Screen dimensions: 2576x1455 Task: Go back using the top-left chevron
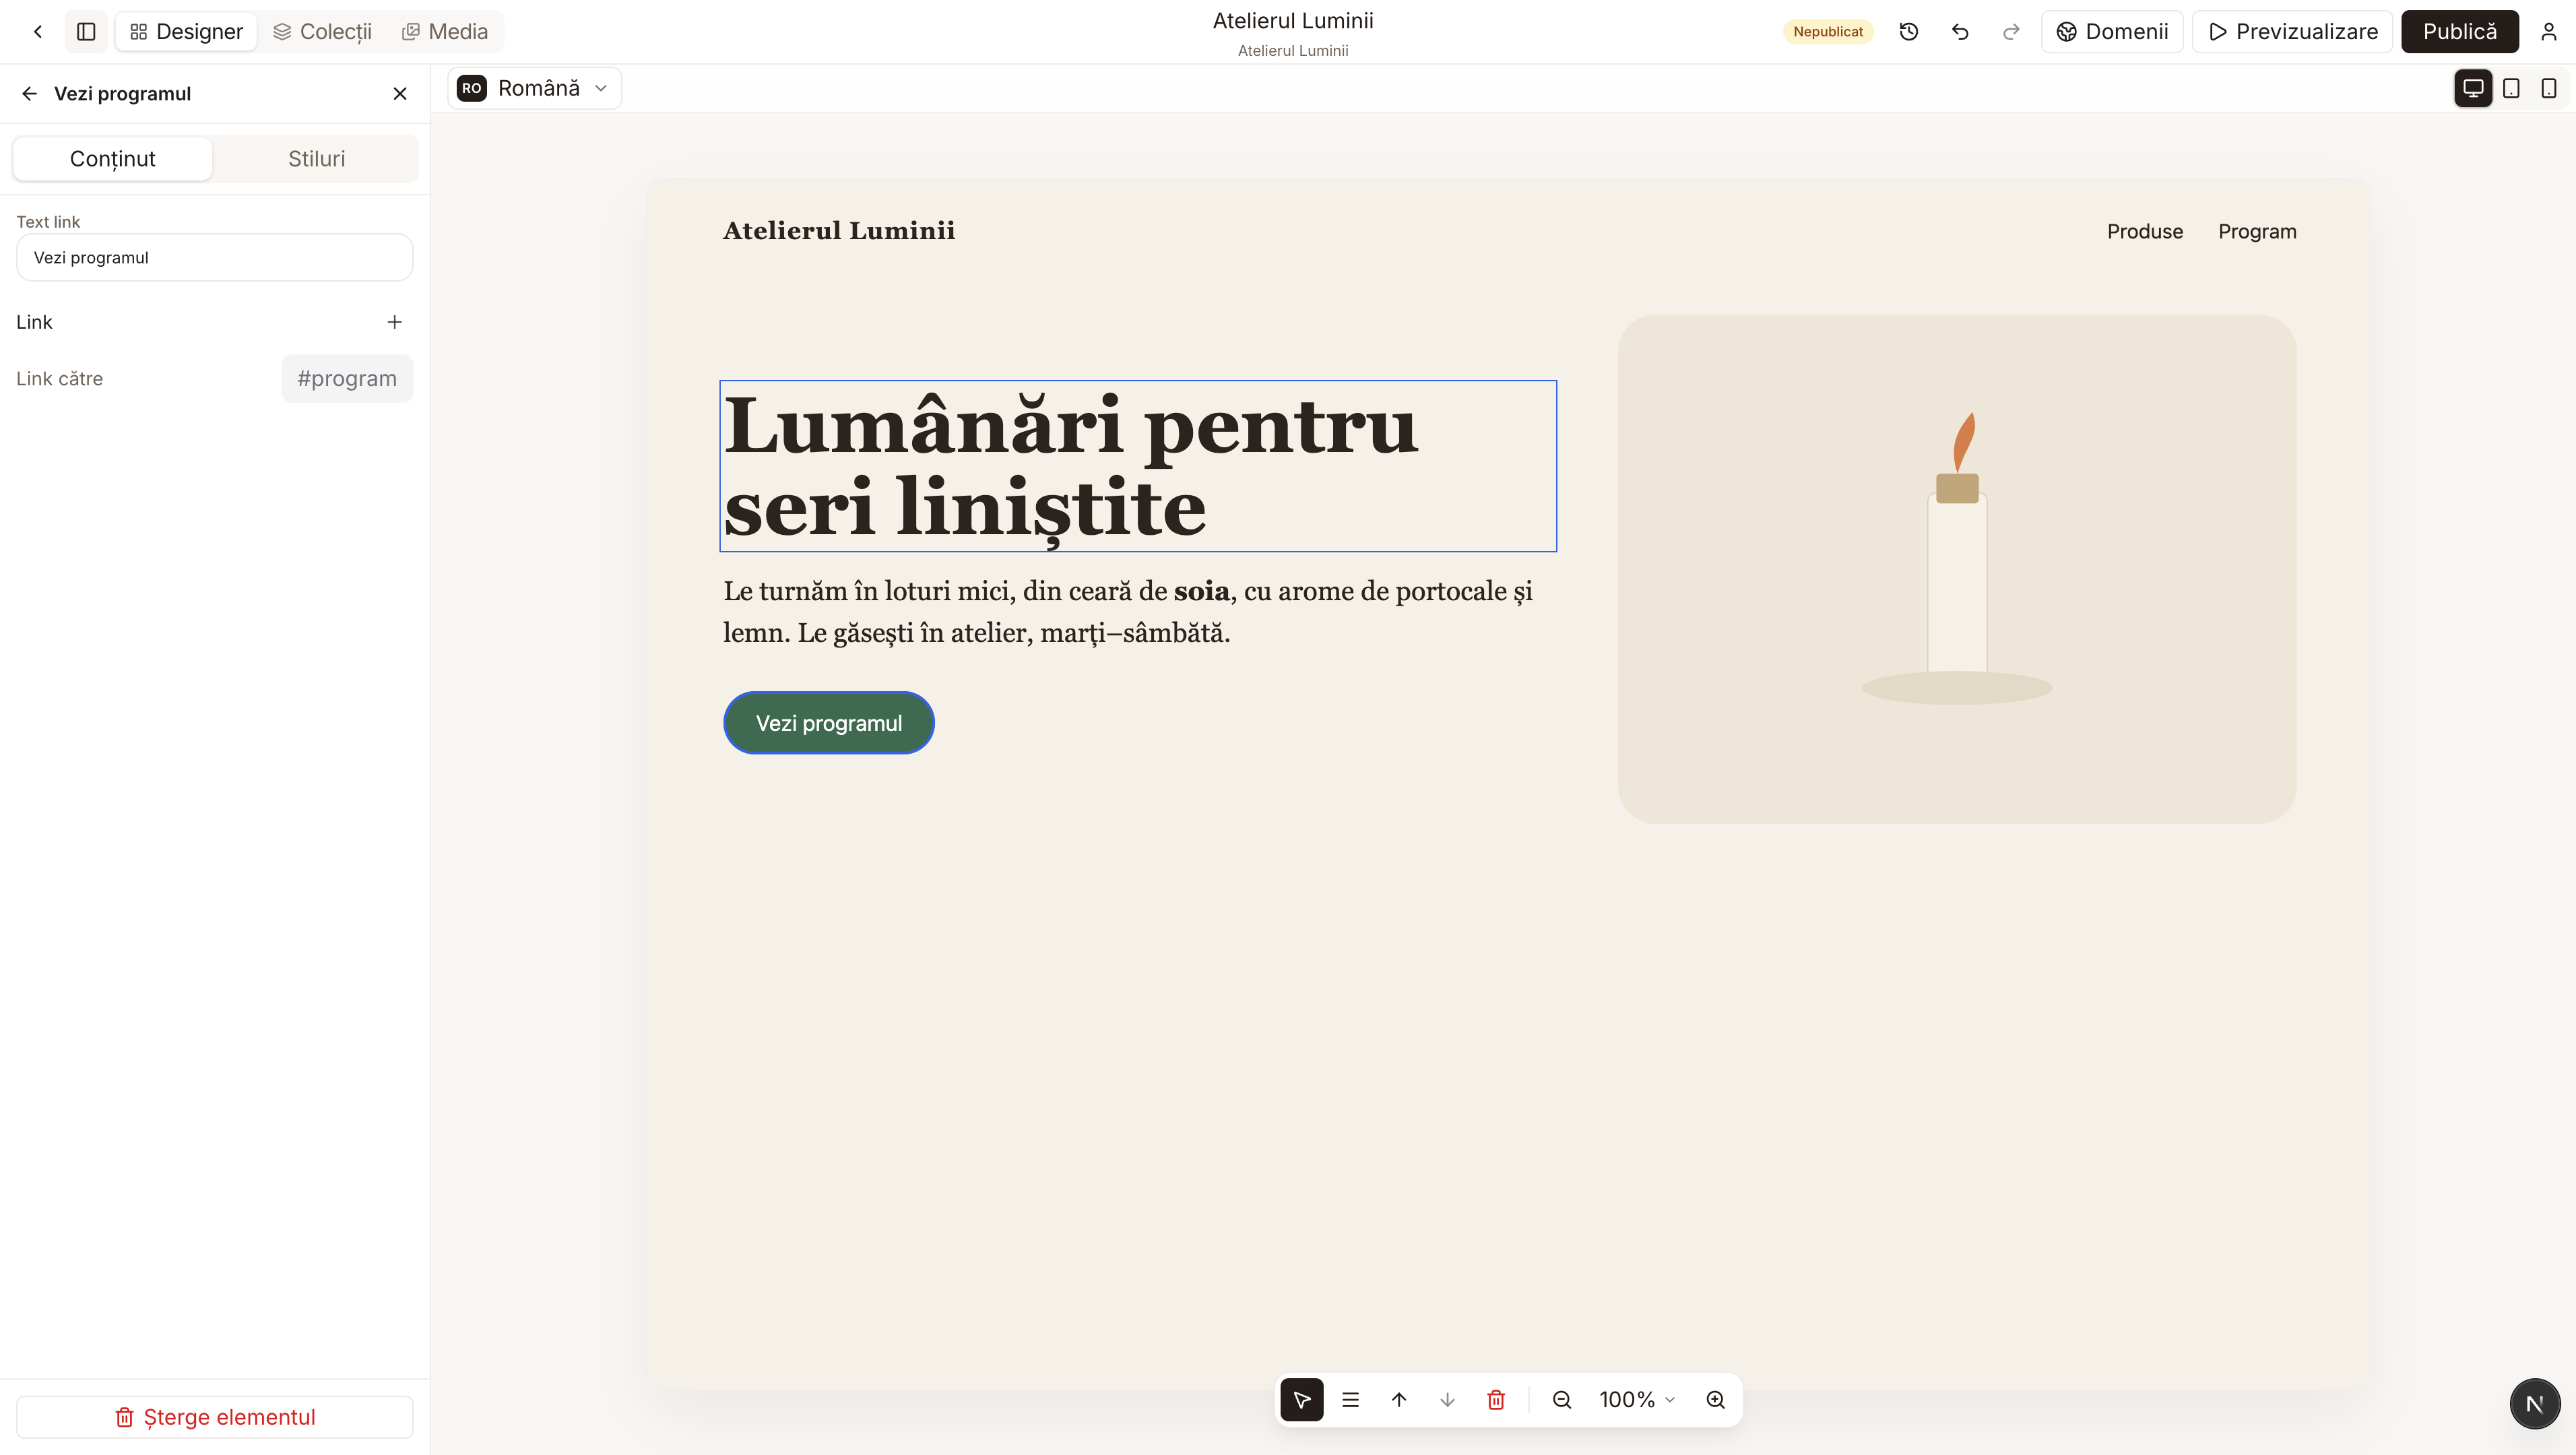(x=38, y=31)
